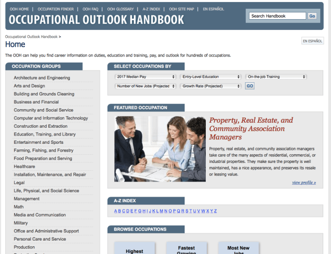
Task: Select letter F in A-Z index
Action: tap(136, 211)
